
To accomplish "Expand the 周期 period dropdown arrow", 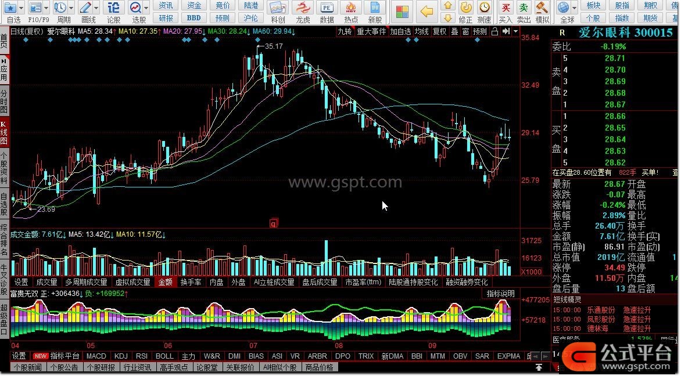I will (x=71, y=8).
